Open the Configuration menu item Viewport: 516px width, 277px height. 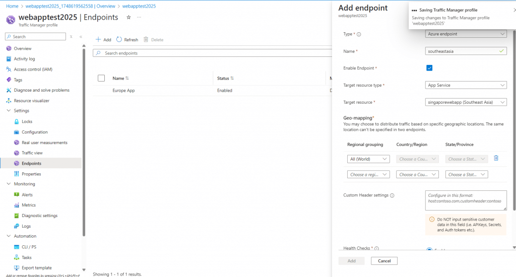coord(34,132)
